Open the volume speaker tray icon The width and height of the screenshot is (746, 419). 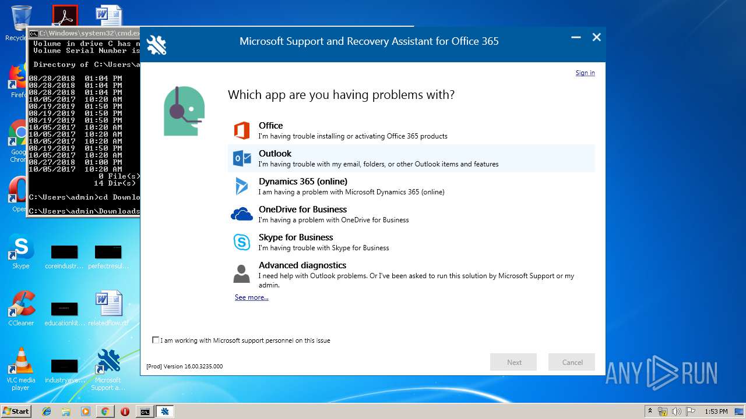click(677, 411)
